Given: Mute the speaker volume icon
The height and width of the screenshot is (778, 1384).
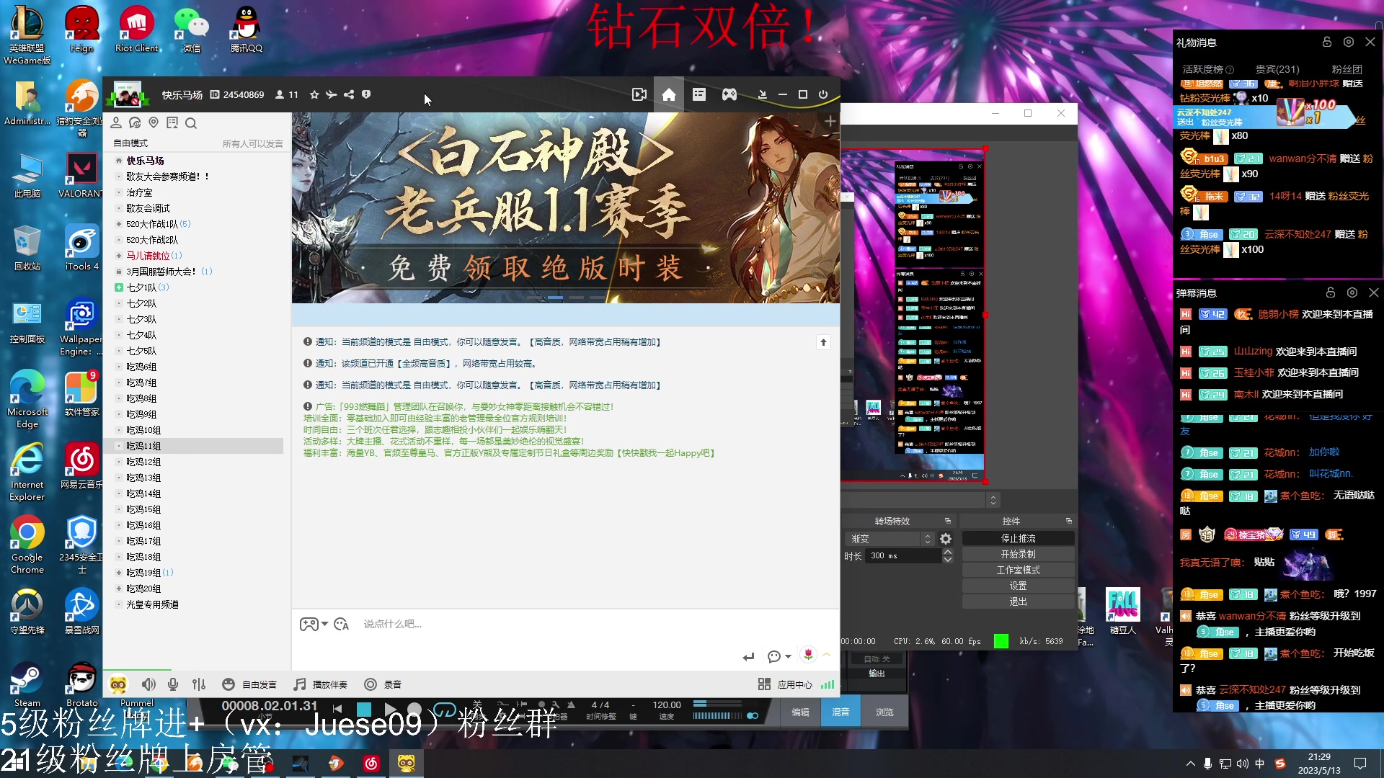Looking at the screenshot, I should click(148, 684).
